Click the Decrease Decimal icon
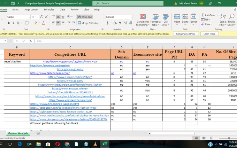 [x=131, y=23]
